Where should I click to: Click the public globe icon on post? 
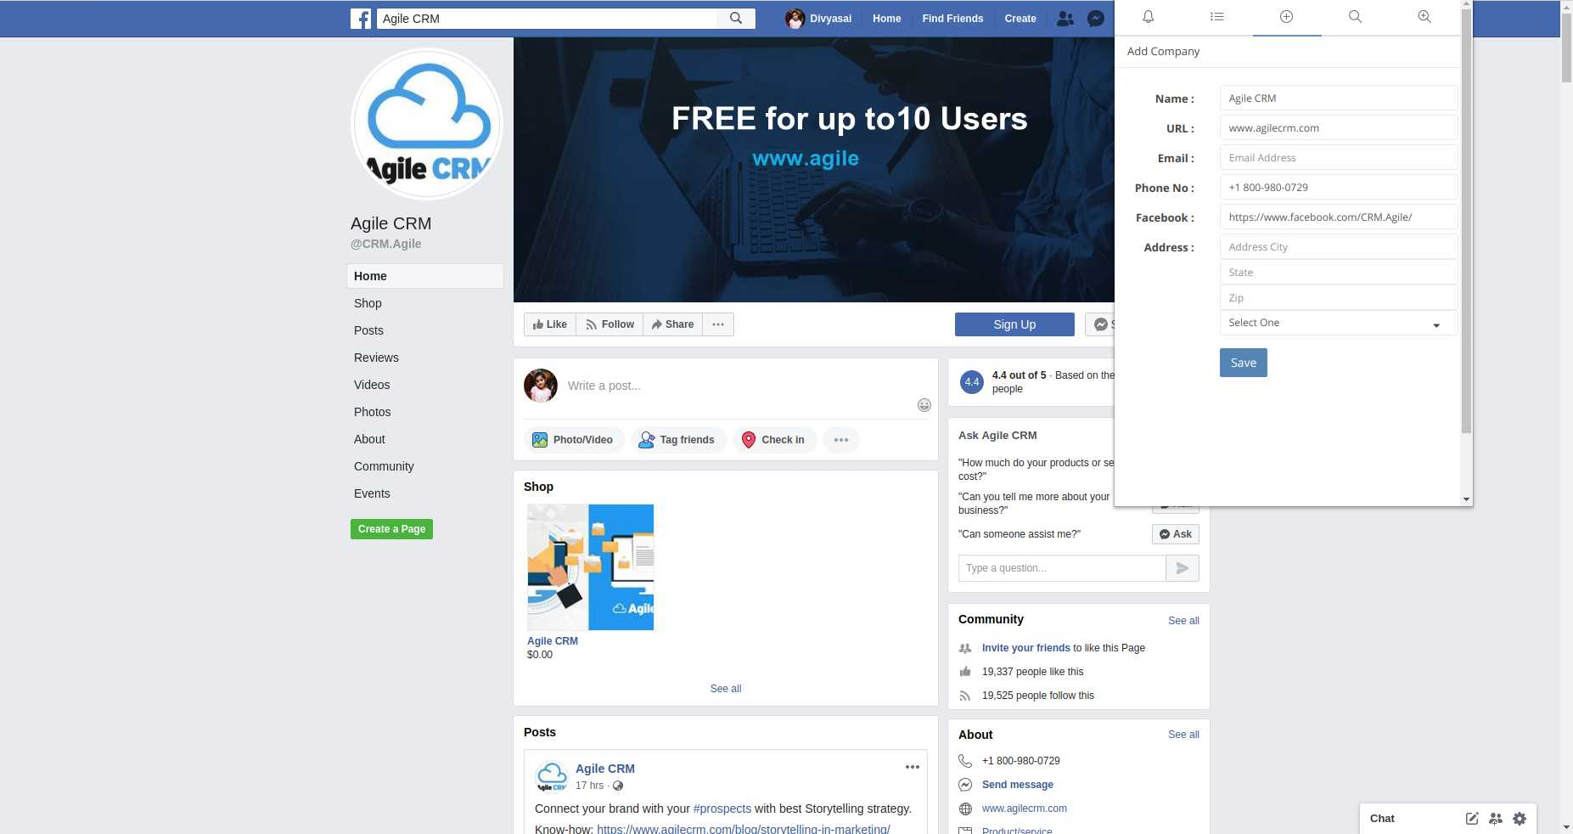618,786
